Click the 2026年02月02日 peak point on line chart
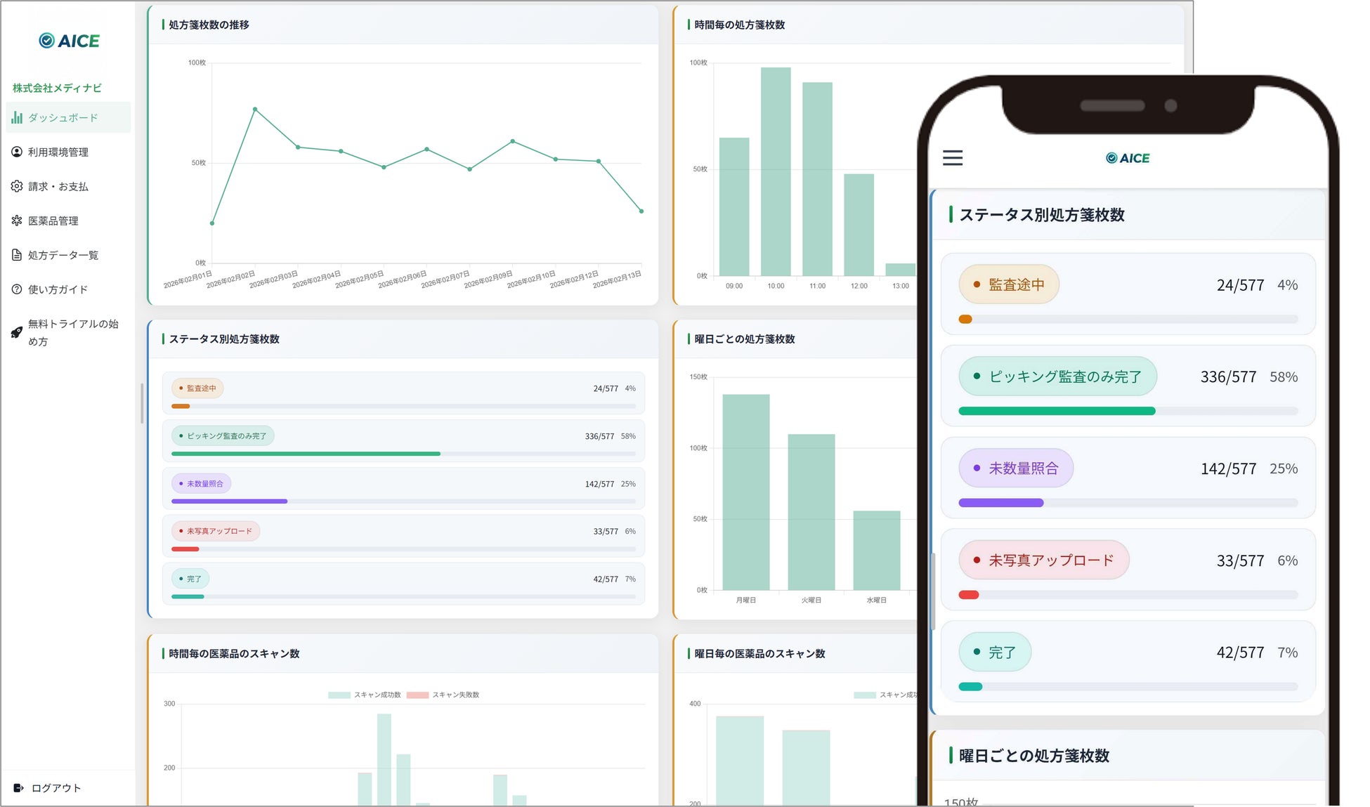The height and width of the screenshot is (807, 1370). 255,110
